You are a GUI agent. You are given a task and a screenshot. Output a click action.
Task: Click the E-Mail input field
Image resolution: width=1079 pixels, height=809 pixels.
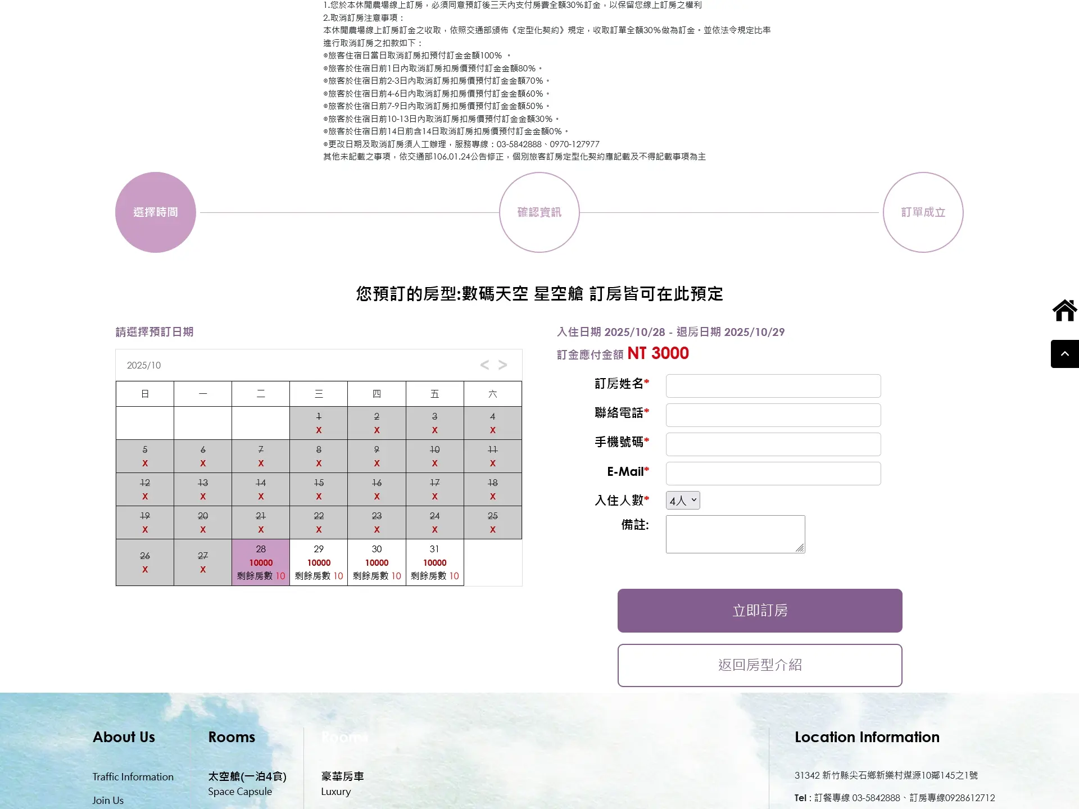pos(773,474)
